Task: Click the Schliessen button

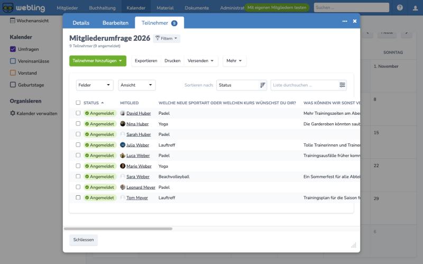Action: click(x=84, y=240)
